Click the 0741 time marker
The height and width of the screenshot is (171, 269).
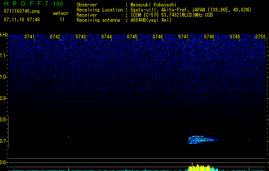click(x=30, y=37)
